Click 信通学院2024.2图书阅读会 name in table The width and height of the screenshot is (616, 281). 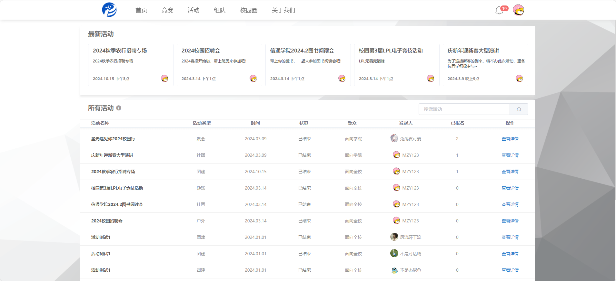pyautogui.click(x=117, y=204)
